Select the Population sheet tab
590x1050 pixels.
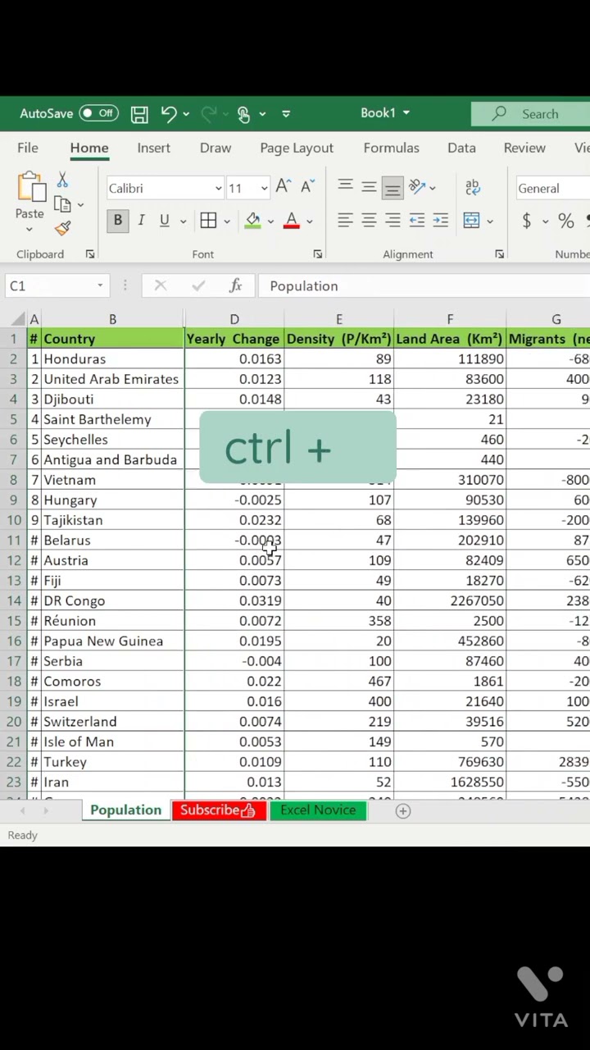tap(125, 810)
